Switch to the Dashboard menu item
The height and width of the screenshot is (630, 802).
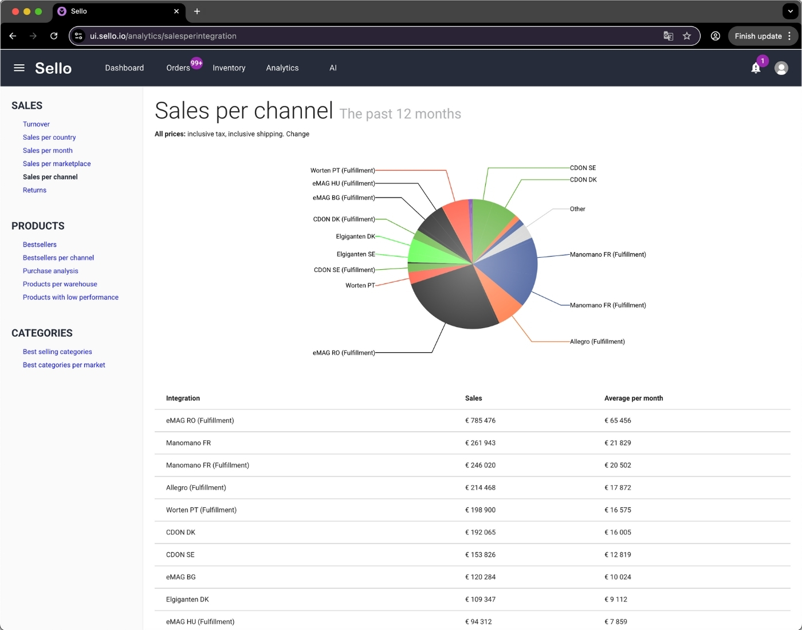coord(124,68)
